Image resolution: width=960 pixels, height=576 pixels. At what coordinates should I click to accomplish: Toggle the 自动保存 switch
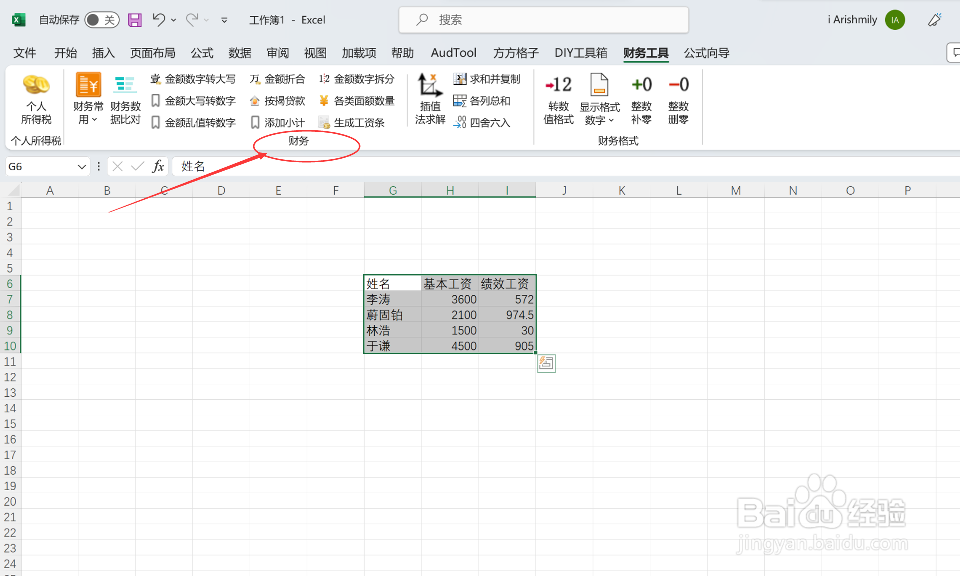pyautogui.click(x=102, y=20)
